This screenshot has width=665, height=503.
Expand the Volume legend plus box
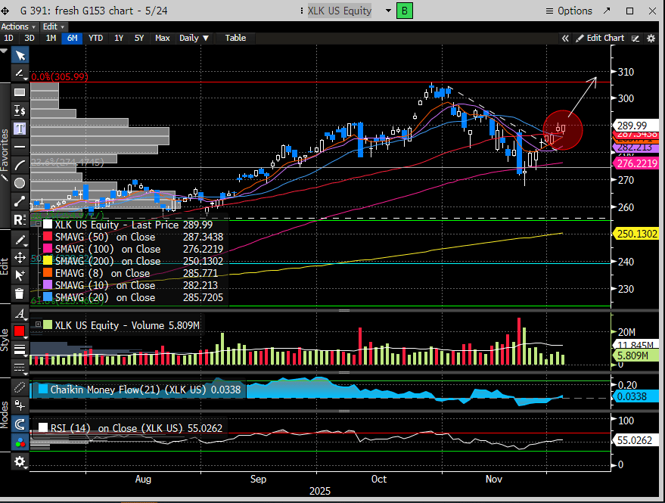[x=38, y=324]
